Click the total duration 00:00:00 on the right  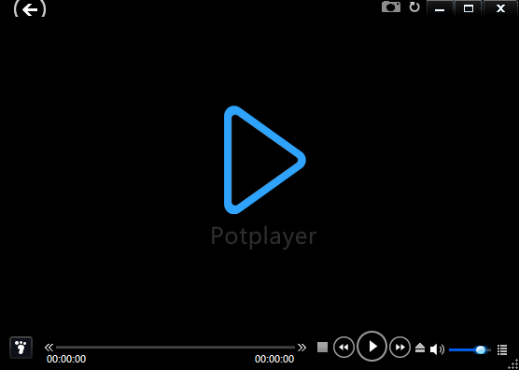coord(274,359)
